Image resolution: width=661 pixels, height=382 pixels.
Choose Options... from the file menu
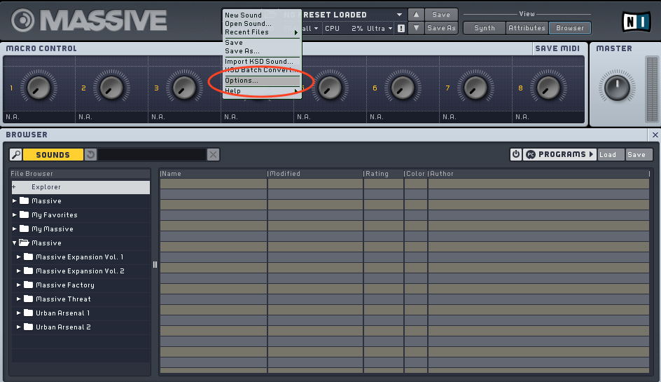point(242,81)
